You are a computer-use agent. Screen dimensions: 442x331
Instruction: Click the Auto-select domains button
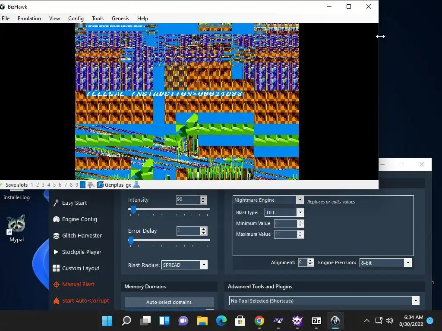[x=169, y=302]
